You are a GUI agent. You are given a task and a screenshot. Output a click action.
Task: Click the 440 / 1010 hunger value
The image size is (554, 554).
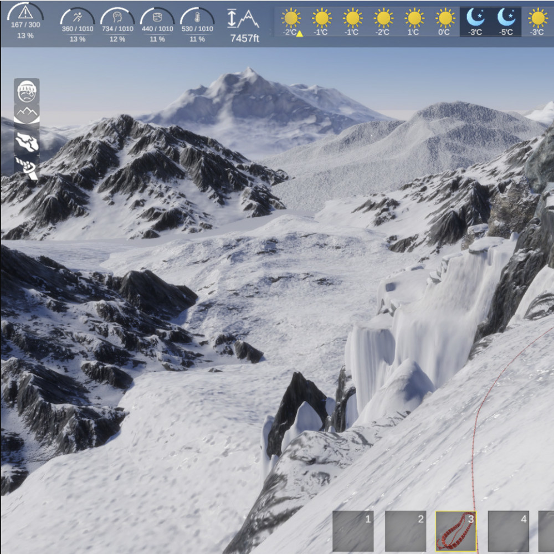[157, 29]
